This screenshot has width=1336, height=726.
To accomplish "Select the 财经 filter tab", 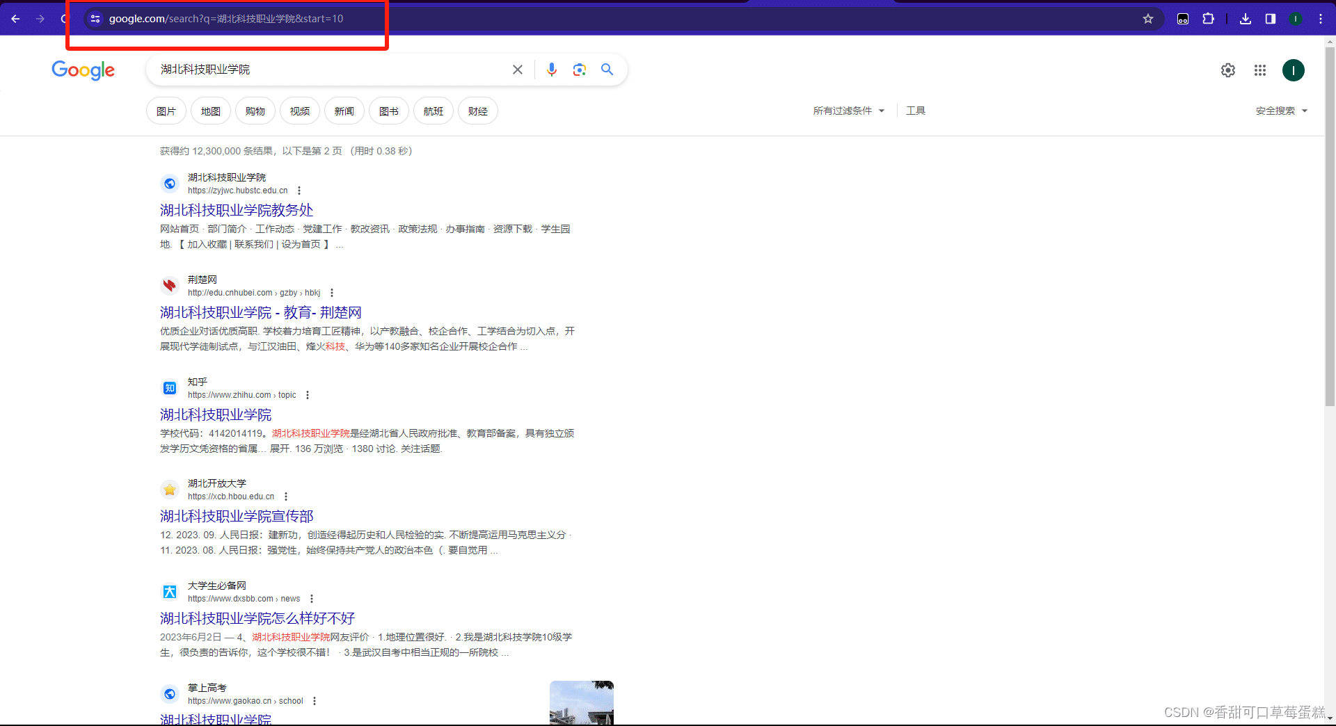I will [x=478, y=111].
